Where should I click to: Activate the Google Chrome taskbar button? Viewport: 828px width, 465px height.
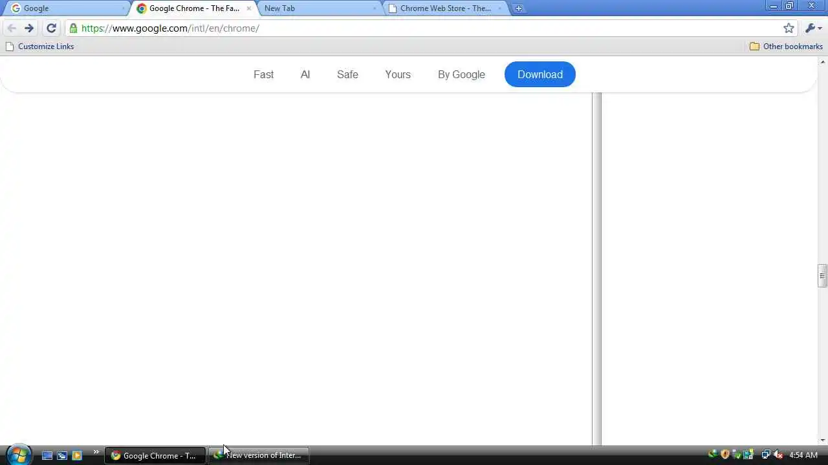point(155,455)
